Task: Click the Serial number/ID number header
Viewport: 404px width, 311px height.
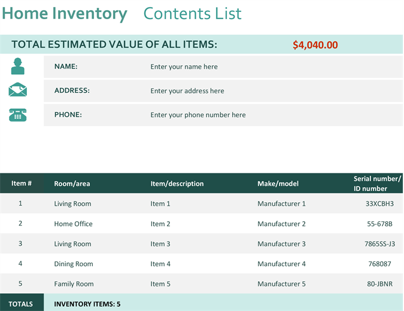Action: pos(377,184)
